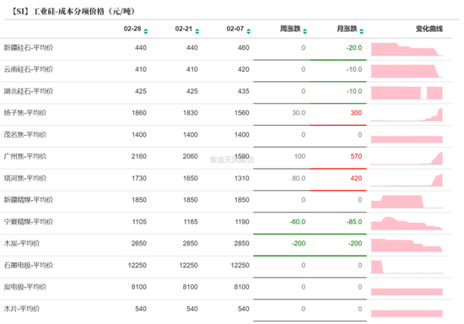Open the 石墨电极-平均价 trend sparkline
464x324 pixels.
point(407,267)
